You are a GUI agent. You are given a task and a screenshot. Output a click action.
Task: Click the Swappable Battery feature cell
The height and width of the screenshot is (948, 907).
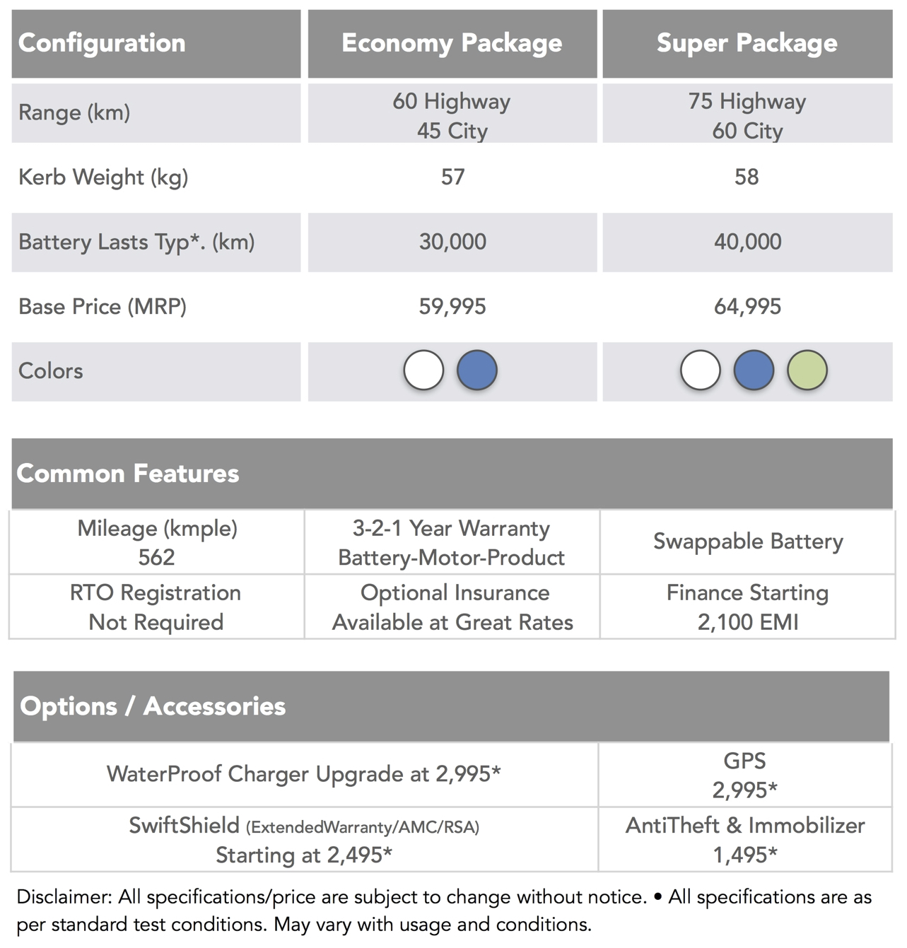point(748,542)
